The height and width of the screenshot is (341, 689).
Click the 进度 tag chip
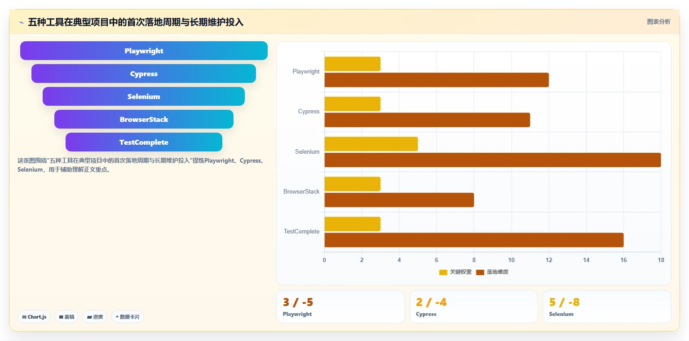pos(95,317)
